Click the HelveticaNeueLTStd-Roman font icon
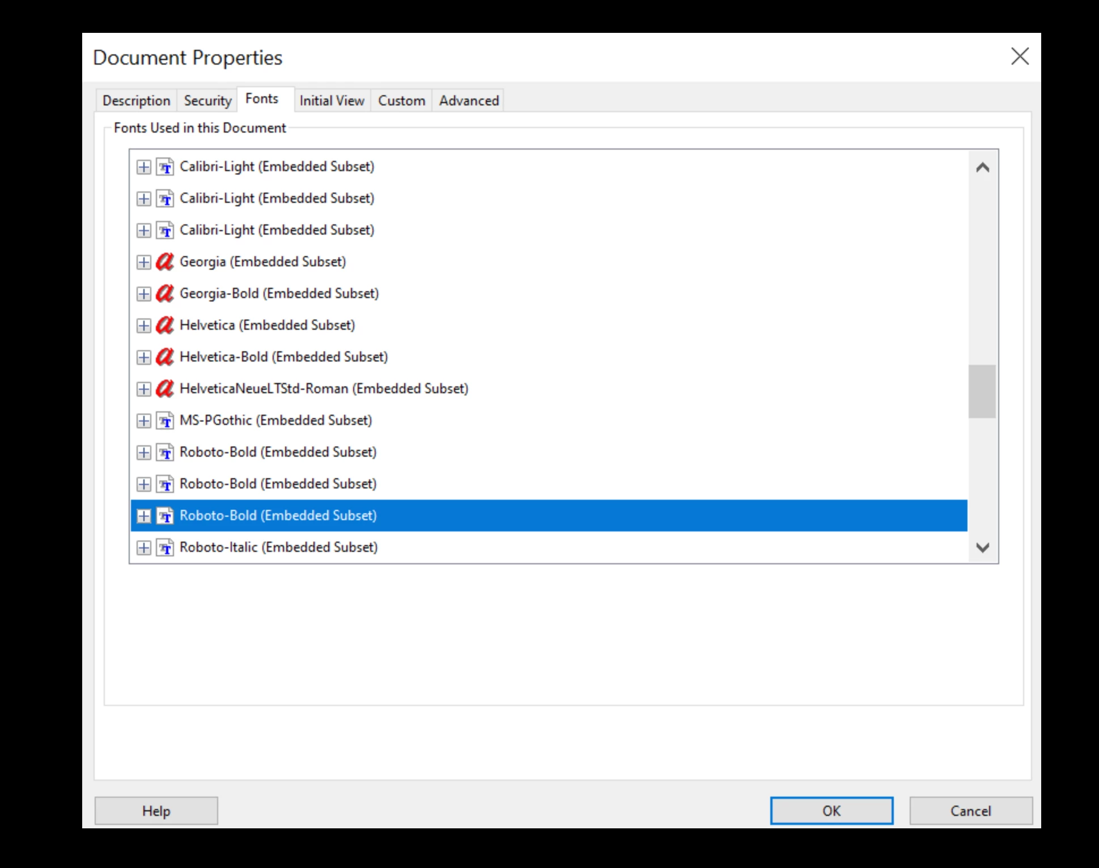 [165, 389]
